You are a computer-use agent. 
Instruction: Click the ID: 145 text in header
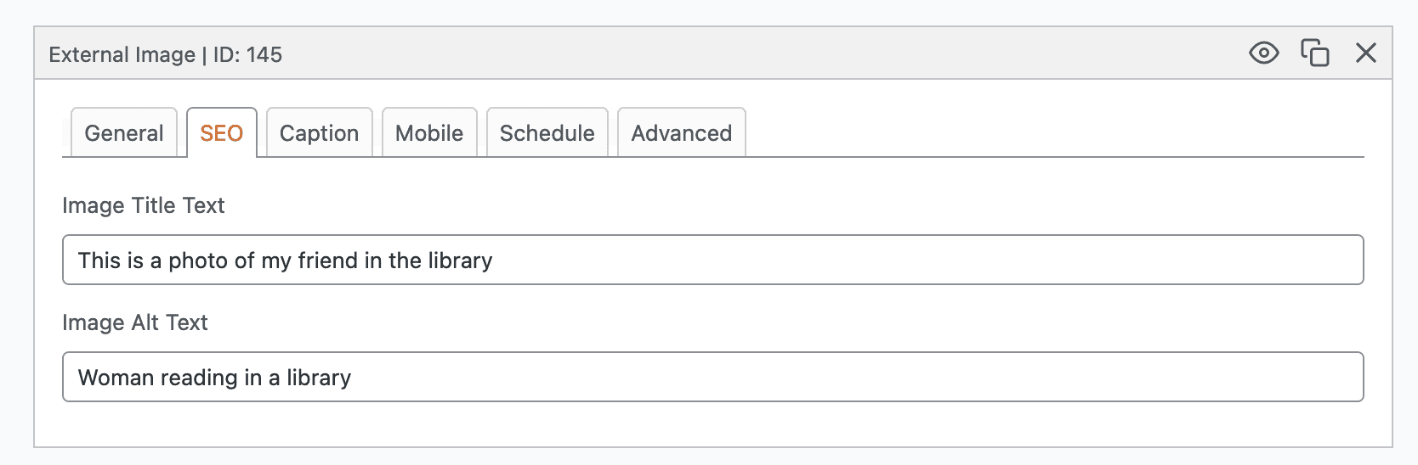pos(247,55)
